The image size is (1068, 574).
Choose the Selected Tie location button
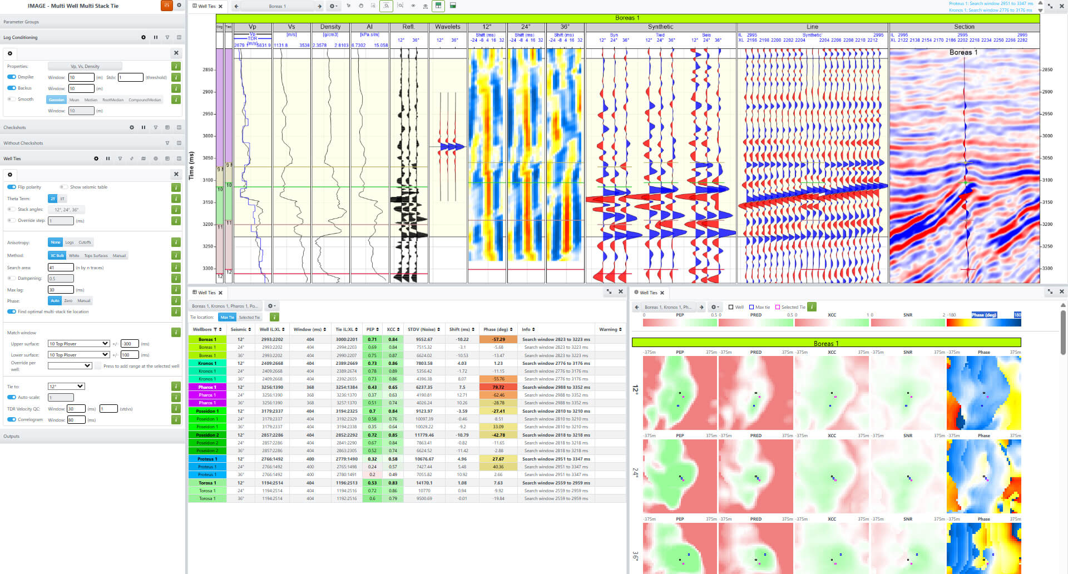249,318
